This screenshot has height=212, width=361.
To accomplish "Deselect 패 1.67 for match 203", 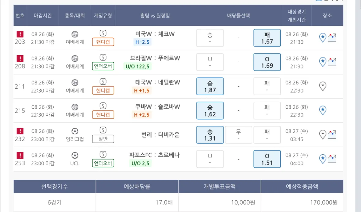I will [267, 38].
